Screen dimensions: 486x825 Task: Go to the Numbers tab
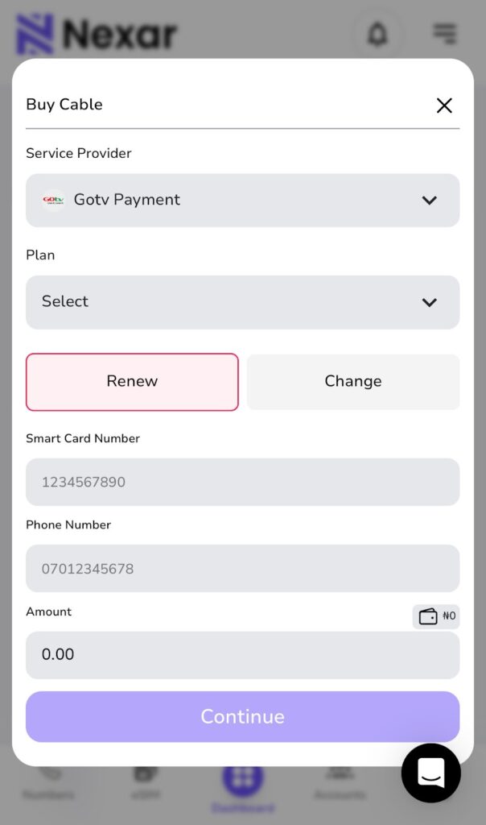click(50, 781)
